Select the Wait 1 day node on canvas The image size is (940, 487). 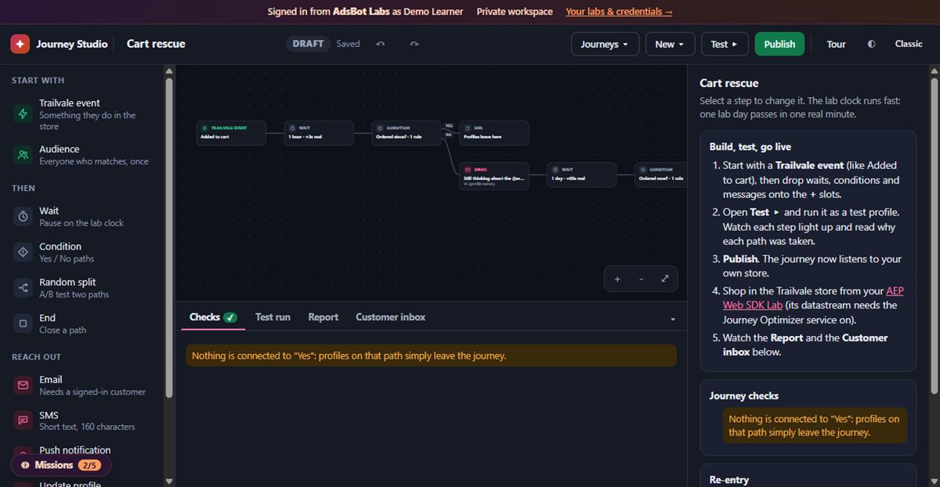pos(582,174)
